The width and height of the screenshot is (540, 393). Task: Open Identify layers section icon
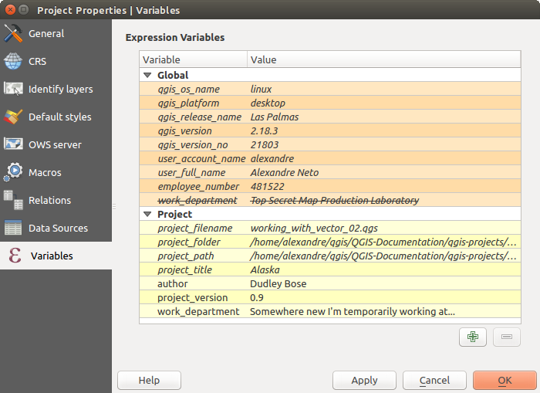click(x=14, y=90)
